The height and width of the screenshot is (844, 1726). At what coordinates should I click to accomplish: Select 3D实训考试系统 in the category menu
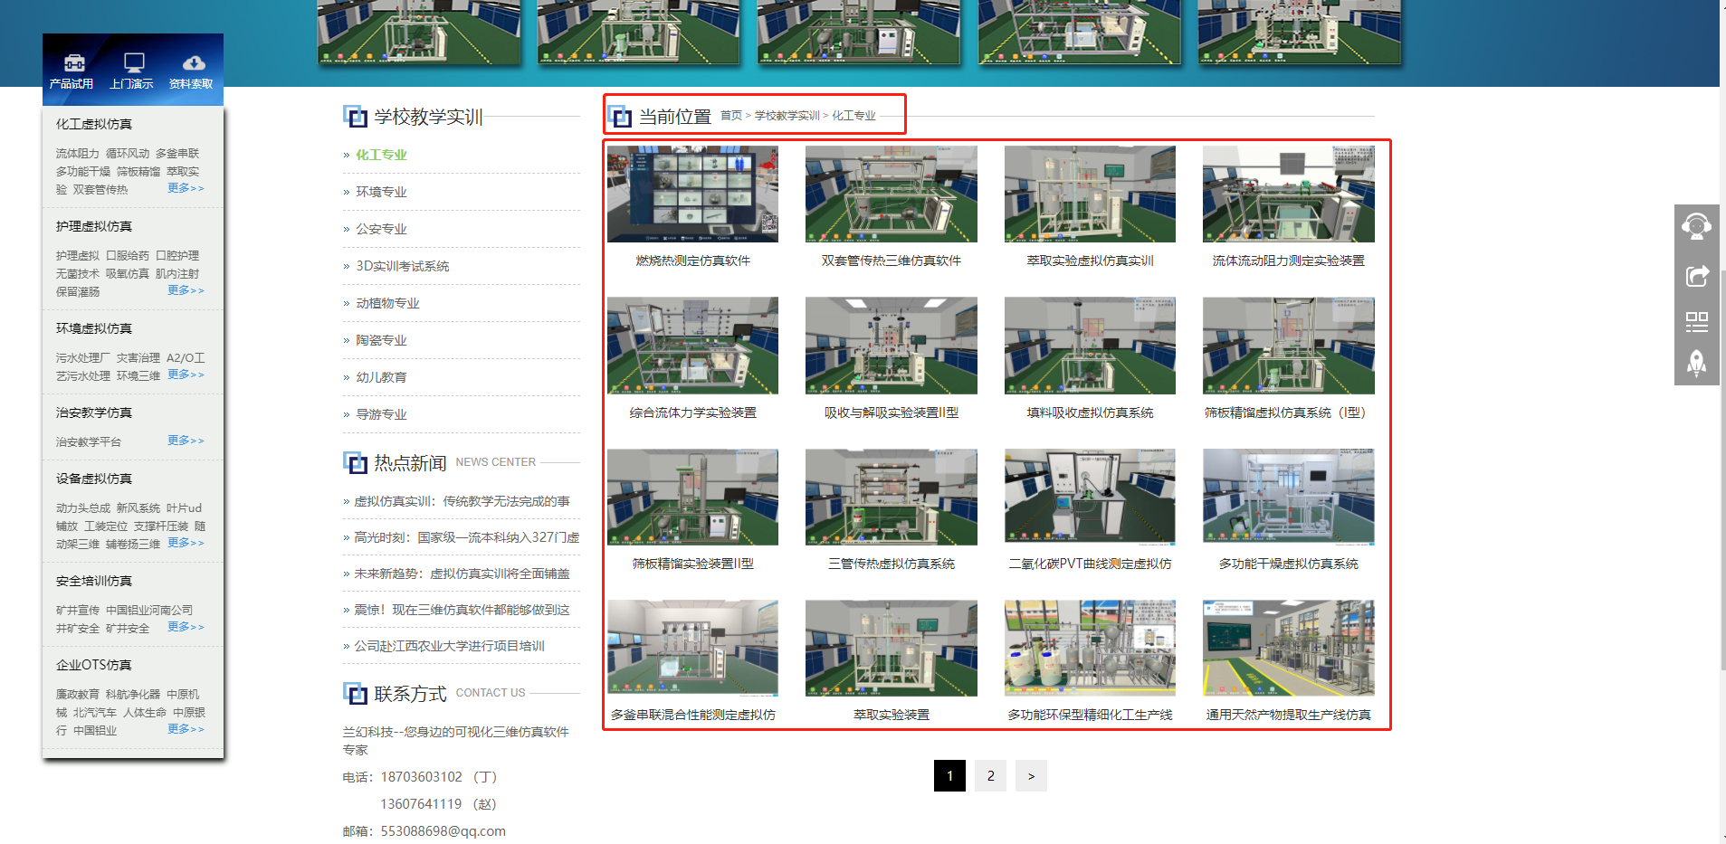402,266
